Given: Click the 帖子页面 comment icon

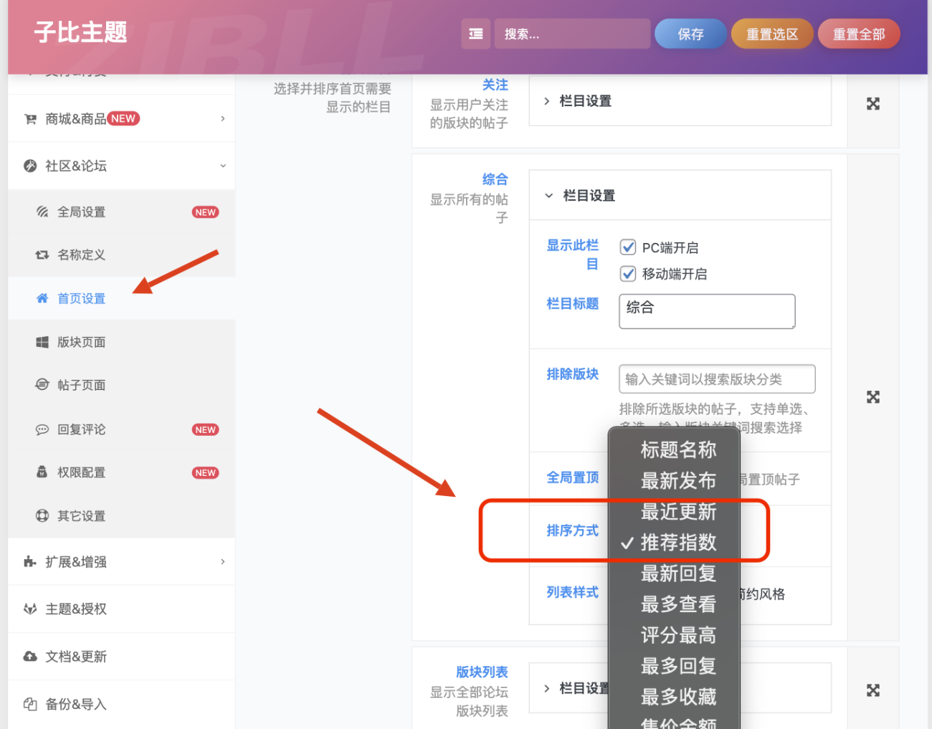Looking at the screenshot, I should pos(42,385).
